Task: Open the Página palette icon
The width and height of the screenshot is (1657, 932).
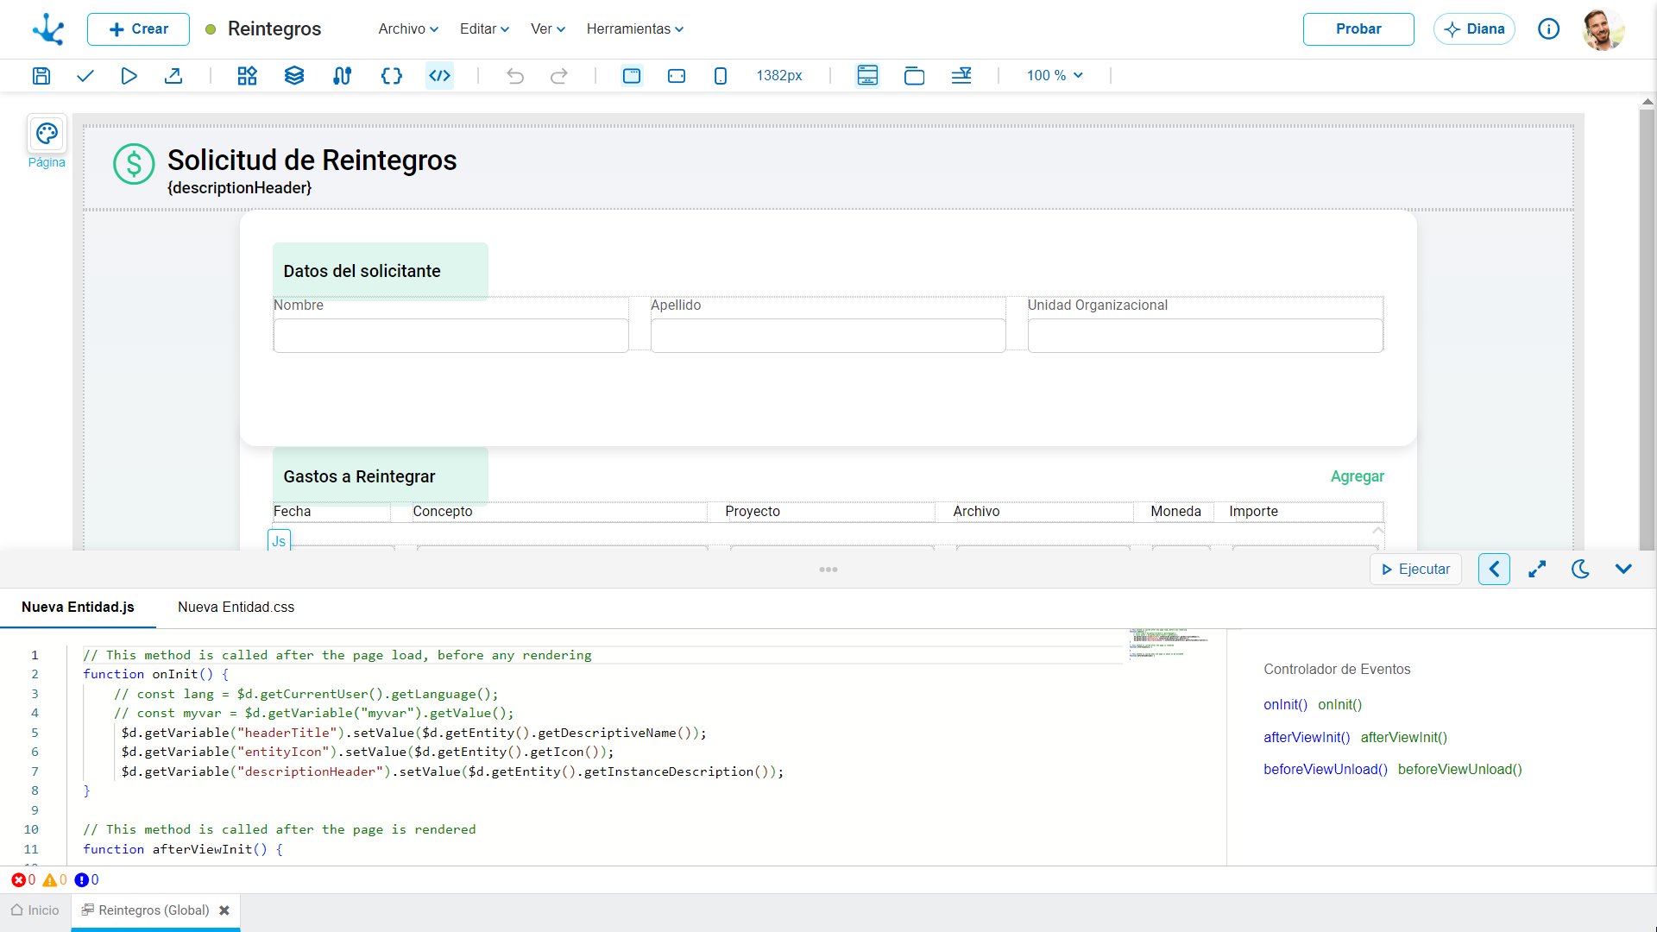Action: [47, 134]
